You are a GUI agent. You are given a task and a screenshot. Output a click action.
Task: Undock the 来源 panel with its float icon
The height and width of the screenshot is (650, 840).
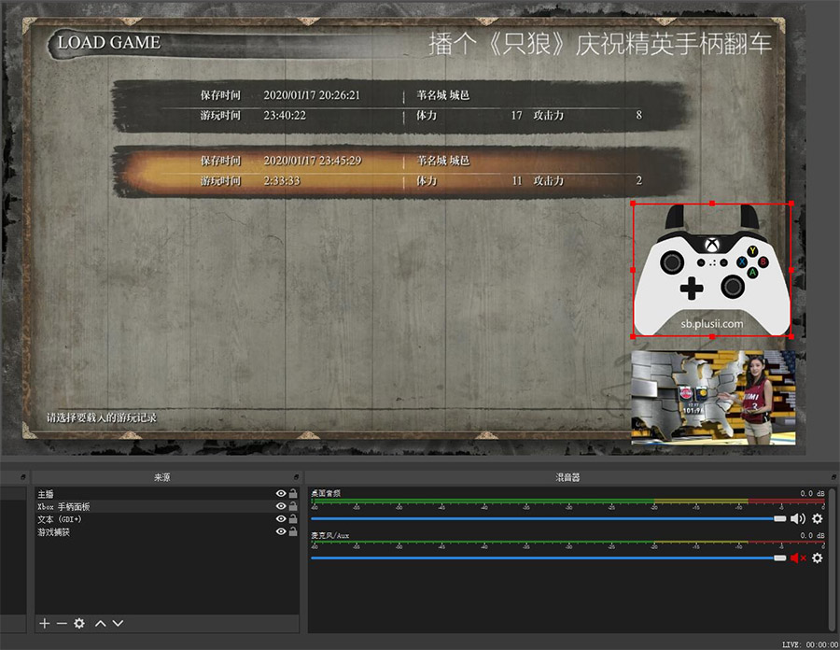point(296,477)
